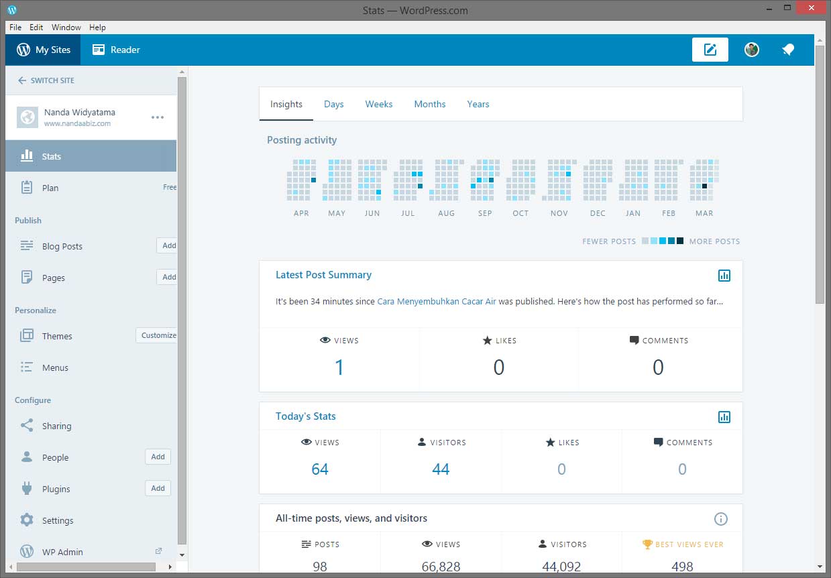Click today's comments count 0
Viewport: 831px width, 578px height.
point(682,469)
